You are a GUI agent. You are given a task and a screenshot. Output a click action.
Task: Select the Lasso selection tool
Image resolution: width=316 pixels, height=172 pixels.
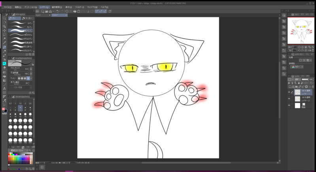tap(4, 35)
